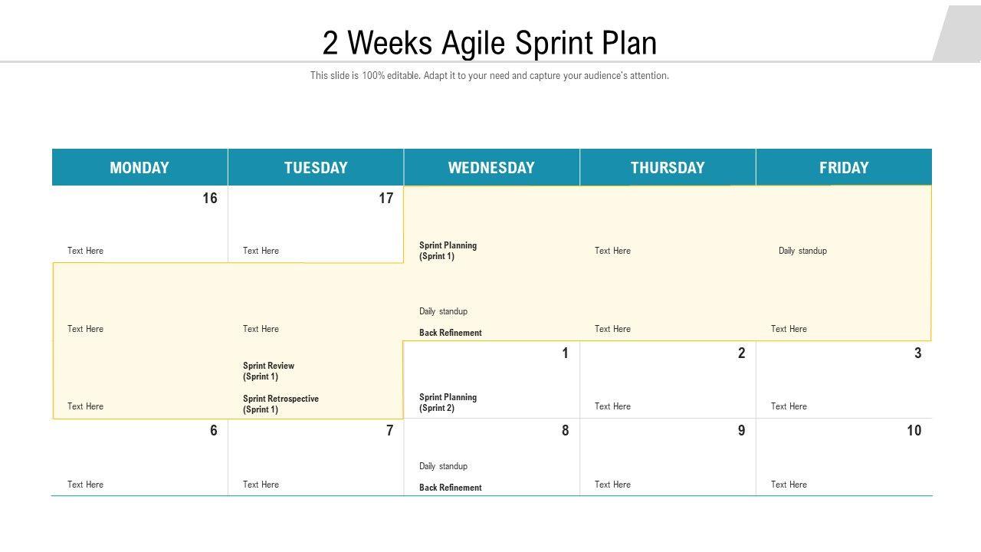Click 'Sprint Planning (Sprint 2)' entry

pos(448,402)
